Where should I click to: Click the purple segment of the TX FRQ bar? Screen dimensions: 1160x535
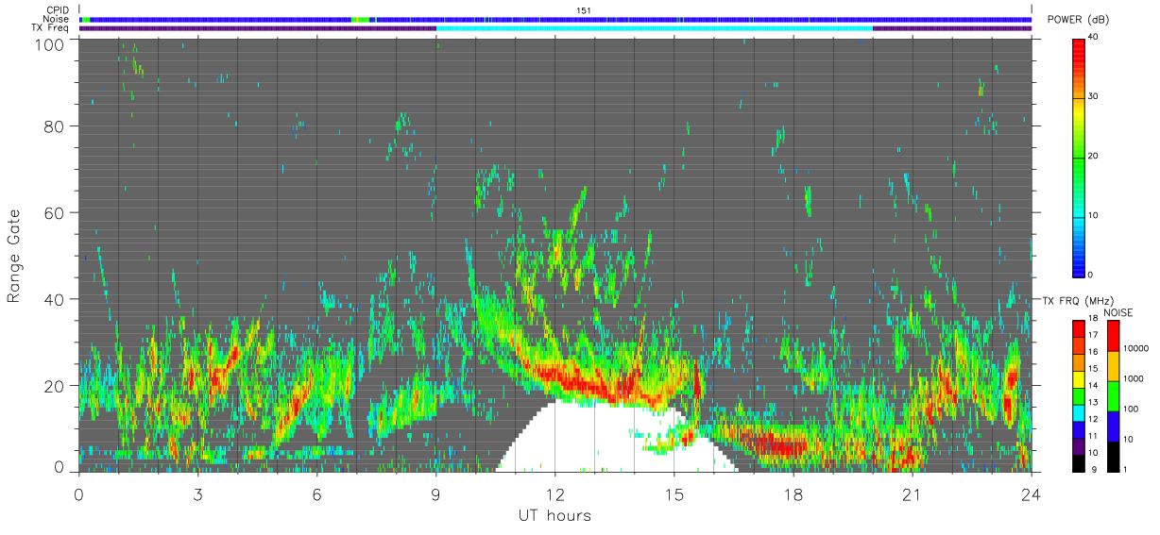click(x=1079, y=446)
